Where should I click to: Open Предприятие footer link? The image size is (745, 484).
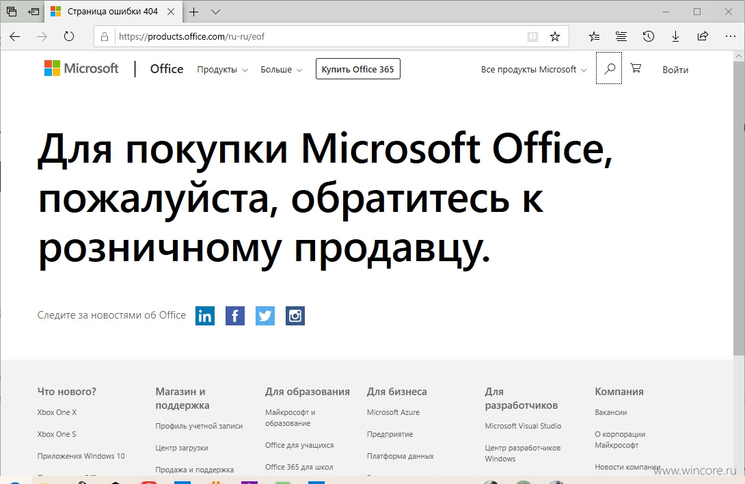[x=390, y=434]
